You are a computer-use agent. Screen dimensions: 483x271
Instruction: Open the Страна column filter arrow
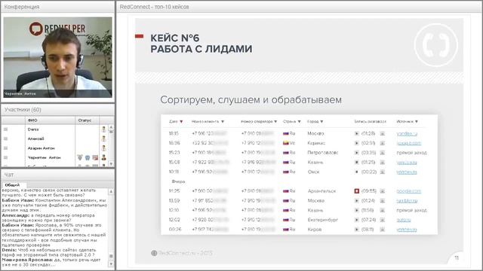299,122
